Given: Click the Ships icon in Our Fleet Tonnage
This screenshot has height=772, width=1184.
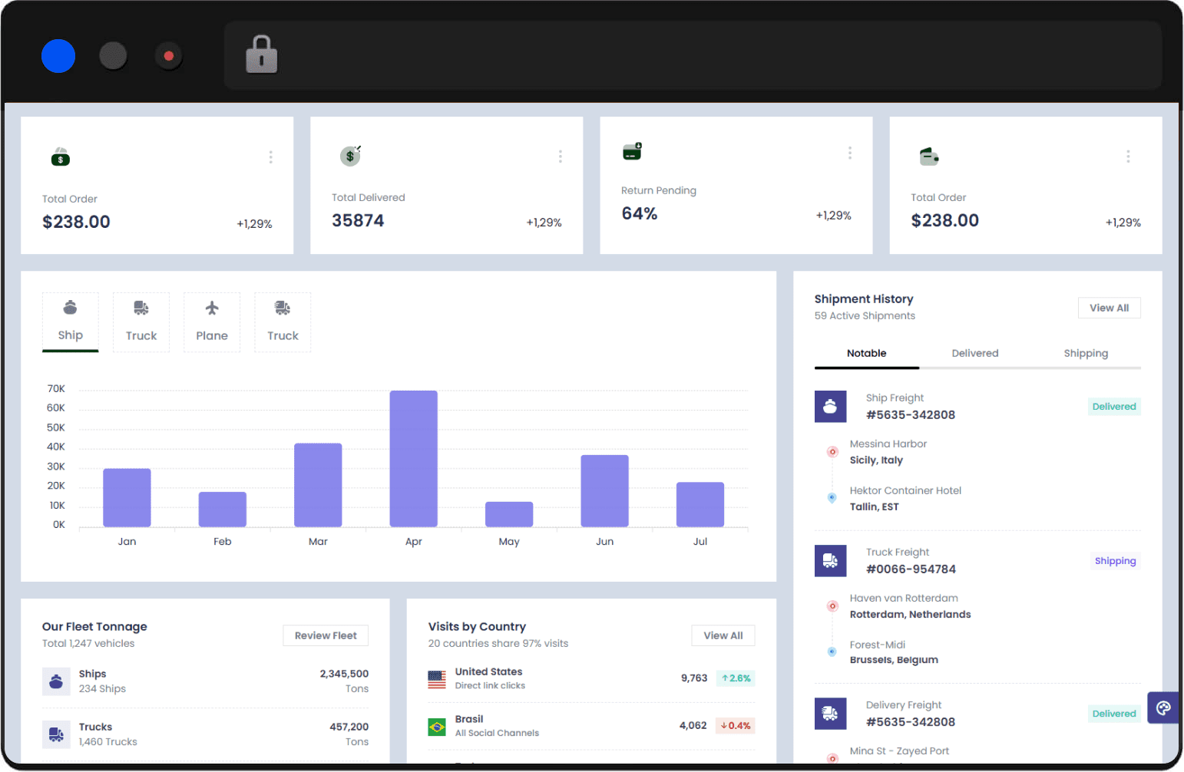Looking at the screenshot, I should tap(56, 681).
